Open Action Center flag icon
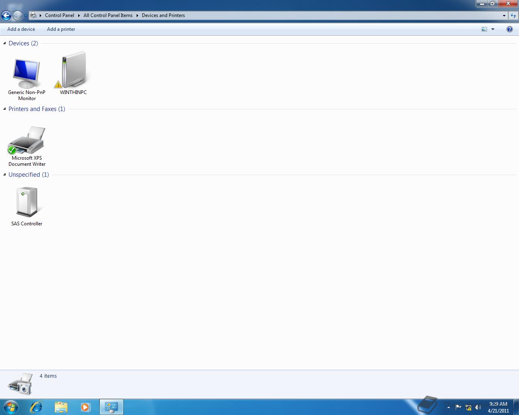Viewport: 519px width, 415px height. point(459,407)
